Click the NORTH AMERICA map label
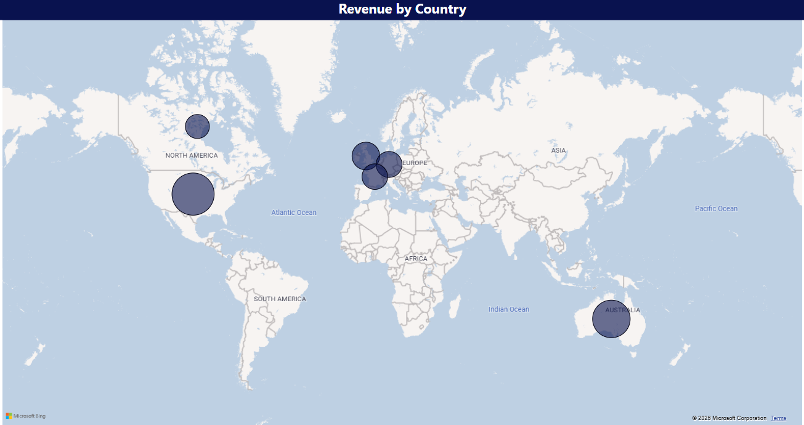The width and height of the screenshot is (804, 425). [192, 155]
